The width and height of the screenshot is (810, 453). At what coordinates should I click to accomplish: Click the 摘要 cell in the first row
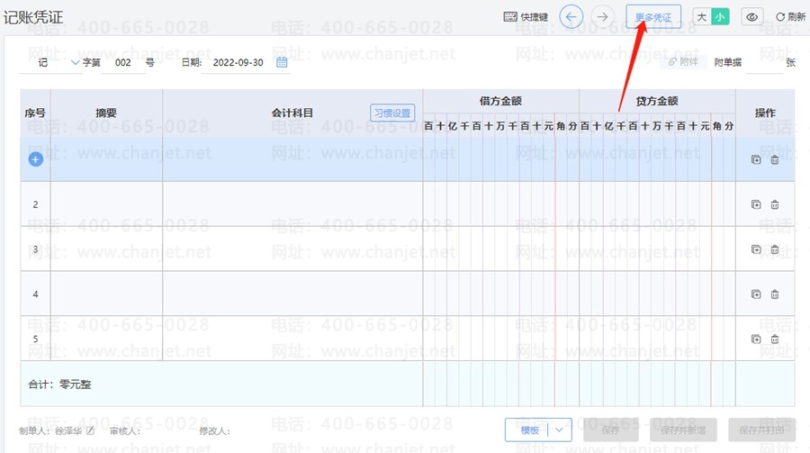pos(106,159)
